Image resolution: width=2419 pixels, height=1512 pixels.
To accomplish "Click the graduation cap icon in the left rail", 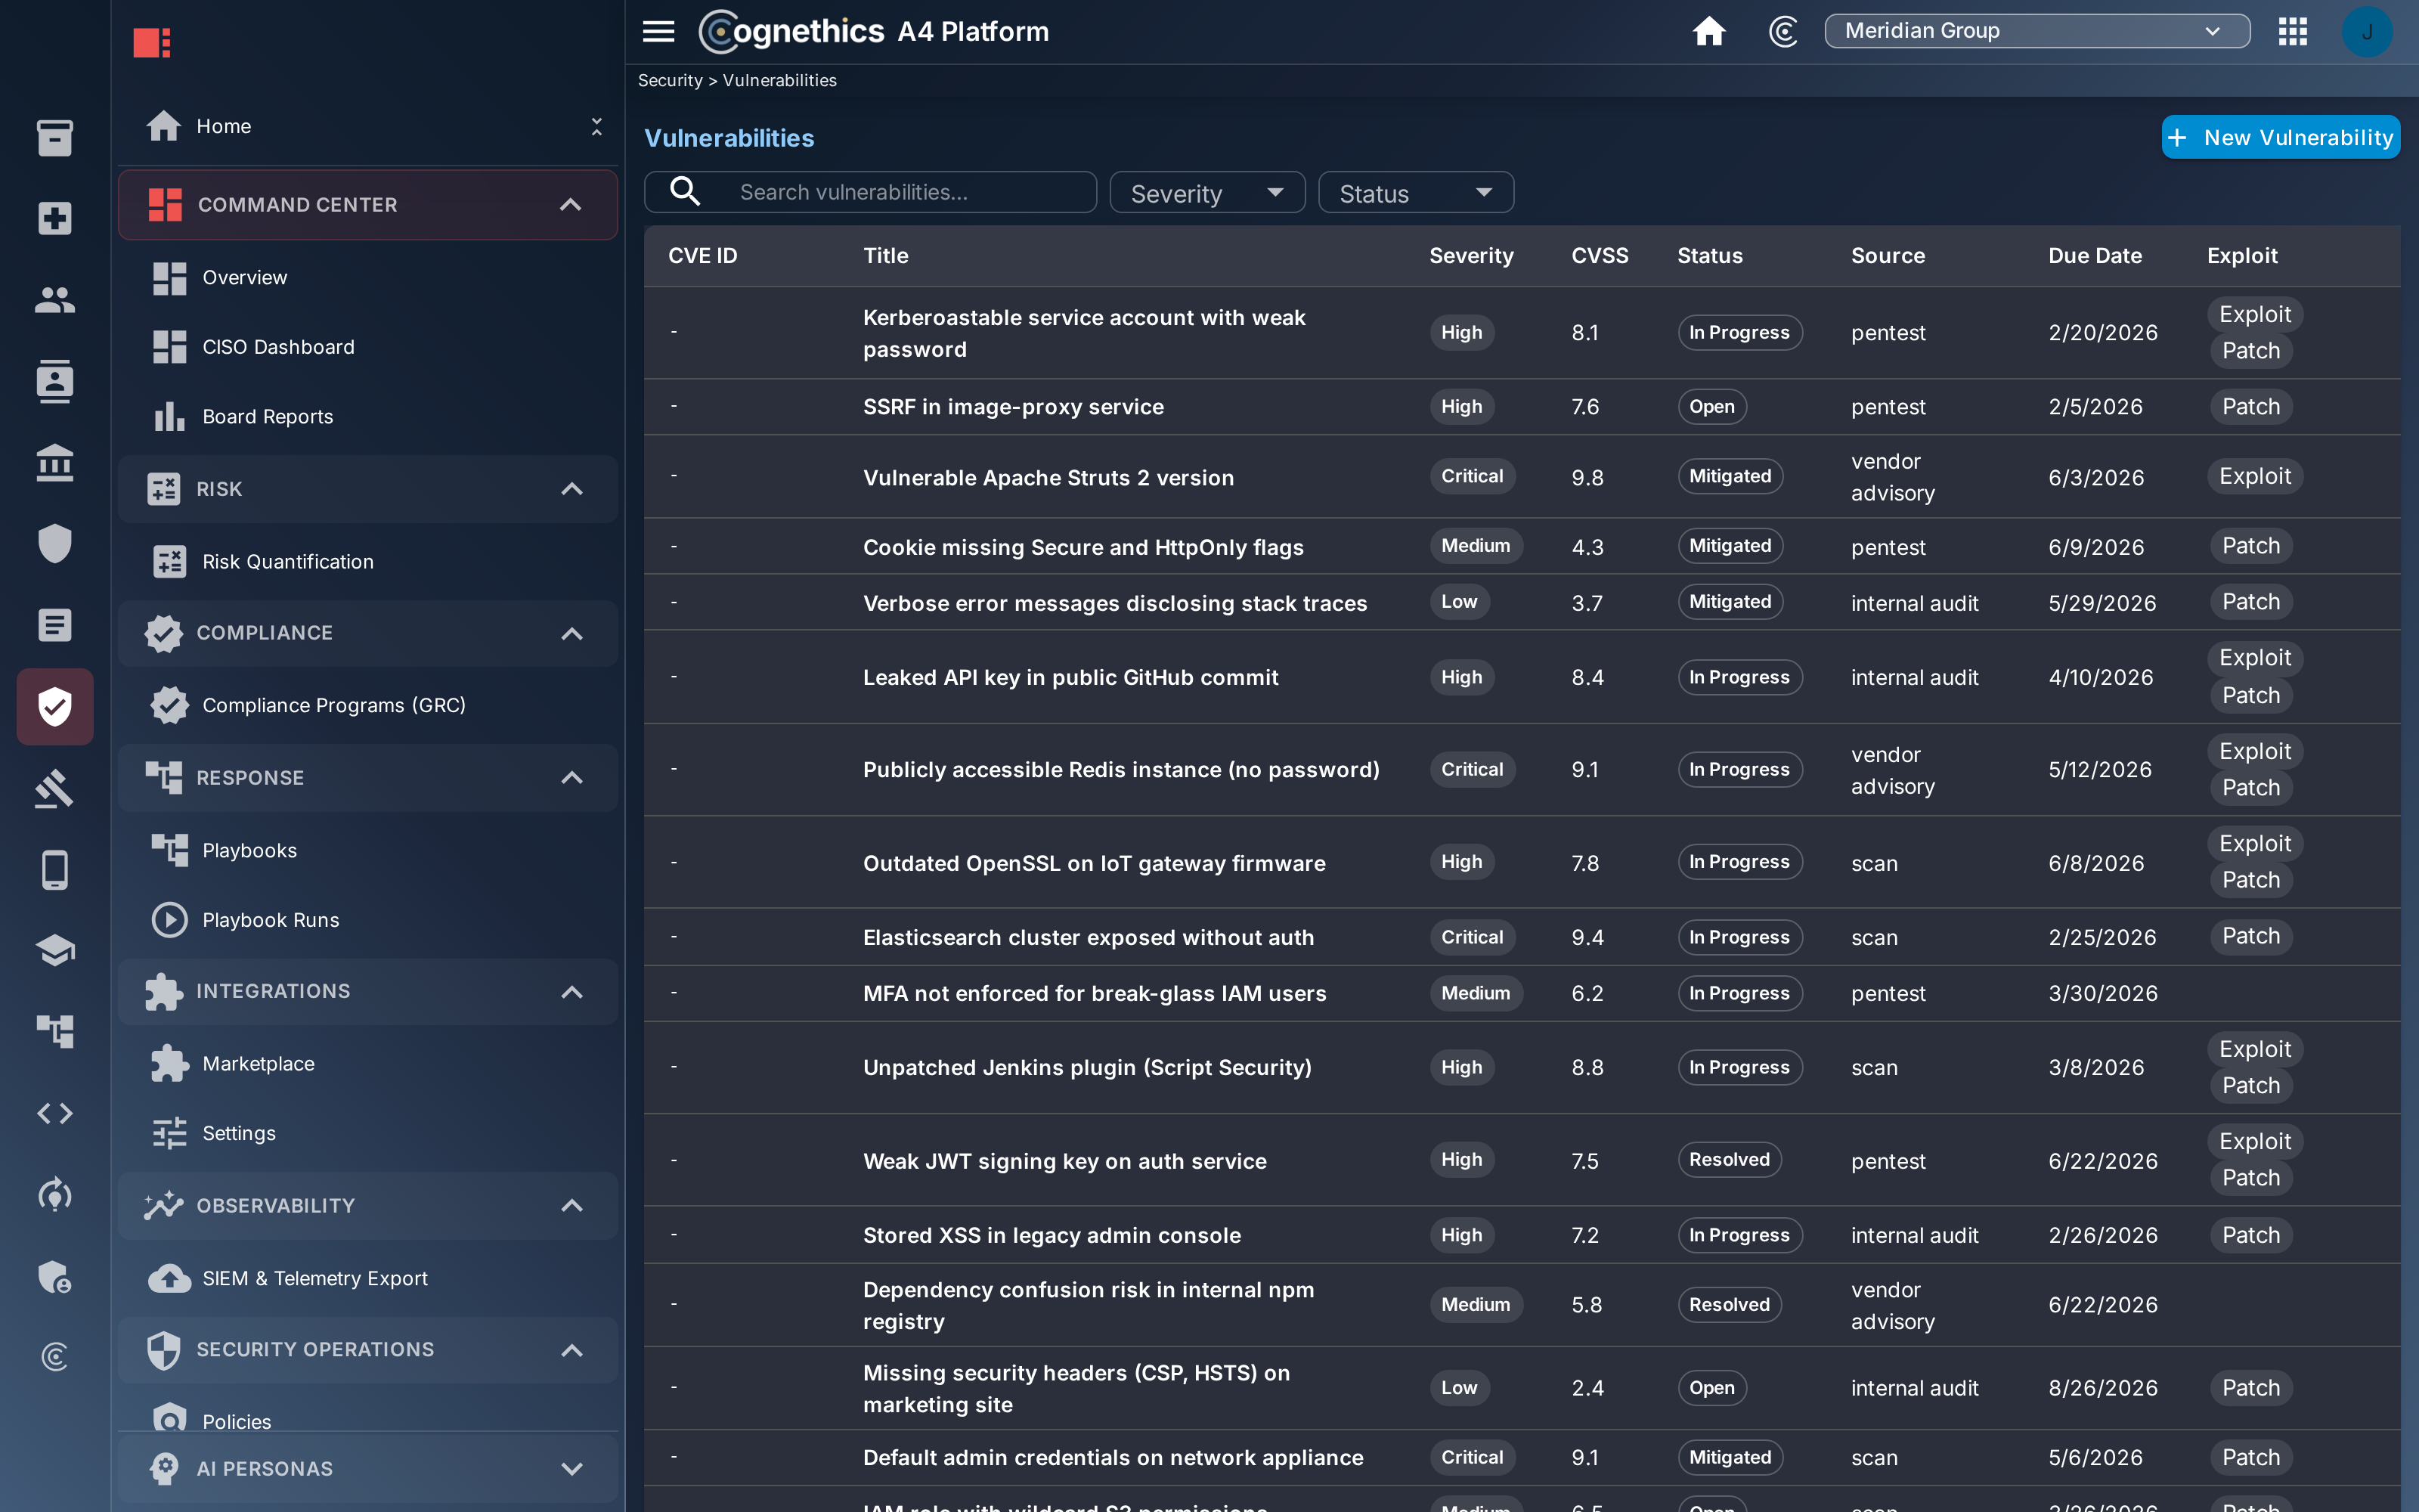I will point(55,951).
